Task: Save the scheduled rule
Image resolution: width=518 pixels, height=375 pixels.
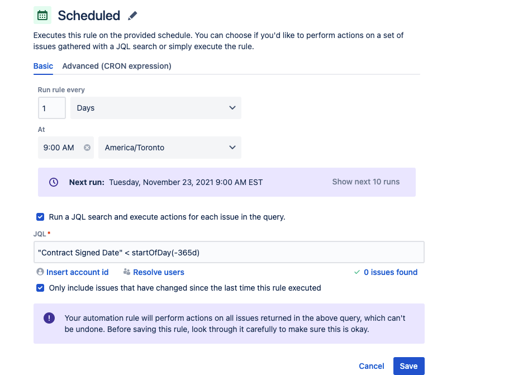Action: pyautogui.click(x=408, y=366)
